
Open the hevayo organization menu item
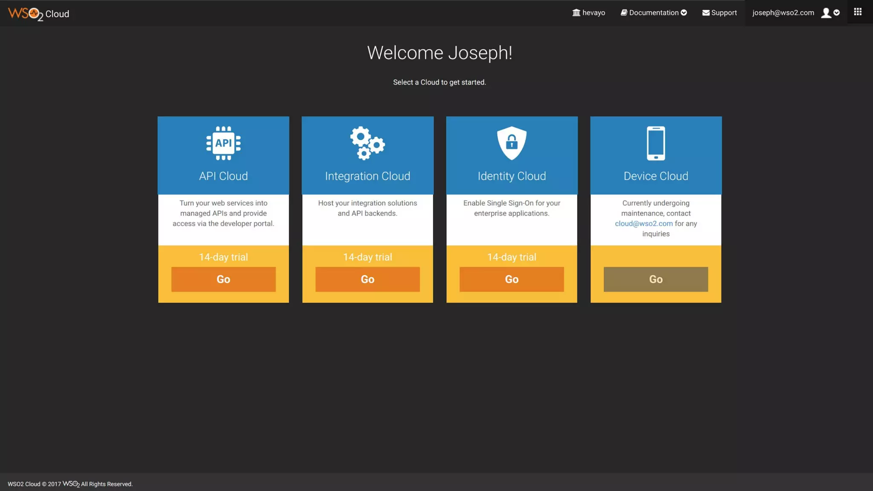589,13
